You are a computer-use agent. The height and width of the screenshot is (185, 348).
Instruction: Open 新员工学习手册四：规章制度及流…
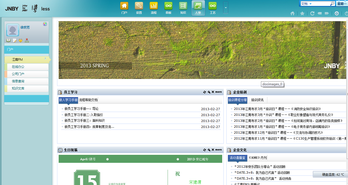point(89,127)
